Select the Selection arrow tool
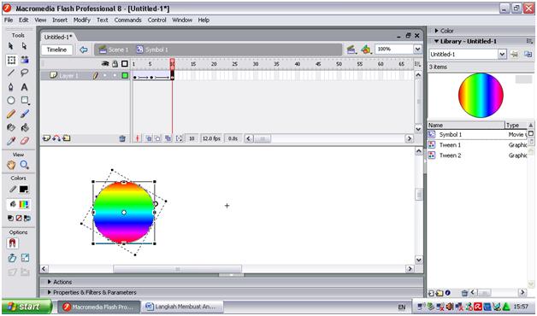This screenshot has height=316, width=537. click(11, 46)
